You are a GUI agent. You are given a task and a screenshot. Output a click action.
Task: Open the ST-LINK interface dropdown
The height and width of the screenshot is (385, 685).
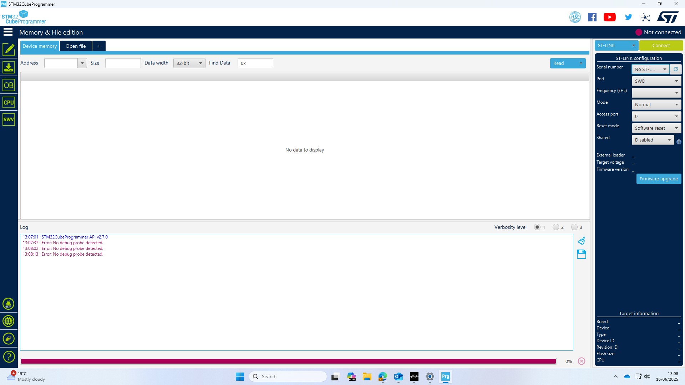coord(616,45)
